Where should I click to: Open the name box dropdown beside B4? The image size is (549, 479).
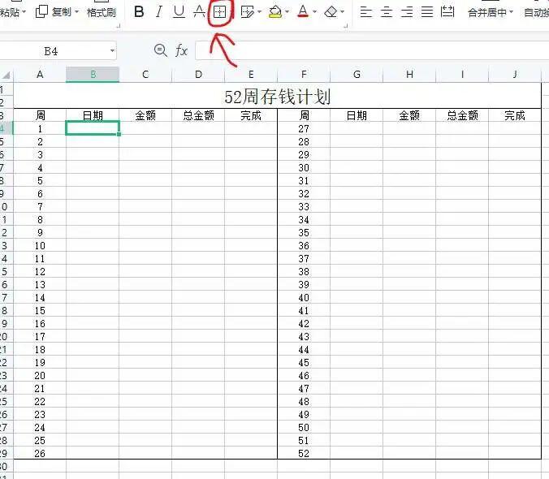(x=112, y=51)
